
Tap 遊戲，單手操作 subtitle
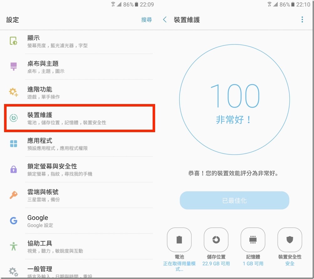tap(44, 97)
